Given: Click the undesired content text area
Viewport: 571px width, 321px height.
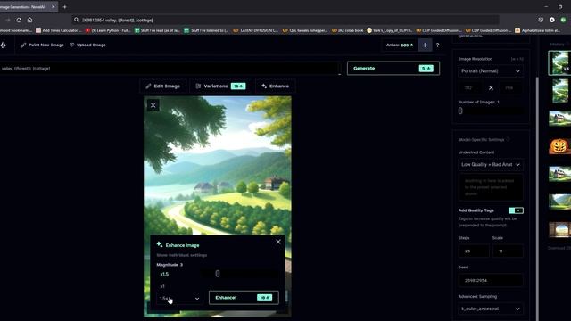Looking at the screenshot, I should [491, 187].
